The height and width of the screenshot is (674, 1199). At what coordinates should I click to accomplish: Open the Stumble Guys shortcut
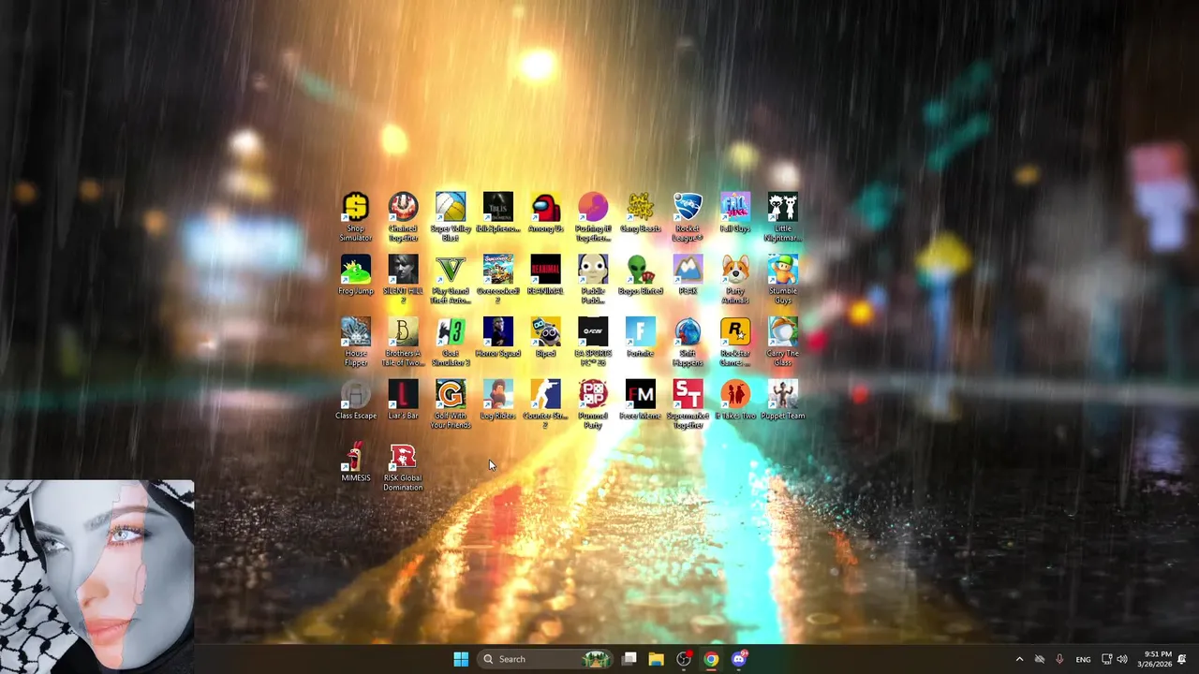click(x=783, y=279)
